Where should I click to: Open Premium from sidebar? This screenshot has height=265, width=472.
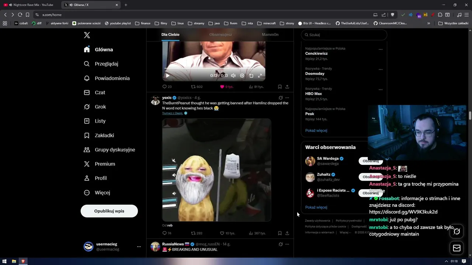[x=100, y=164]
